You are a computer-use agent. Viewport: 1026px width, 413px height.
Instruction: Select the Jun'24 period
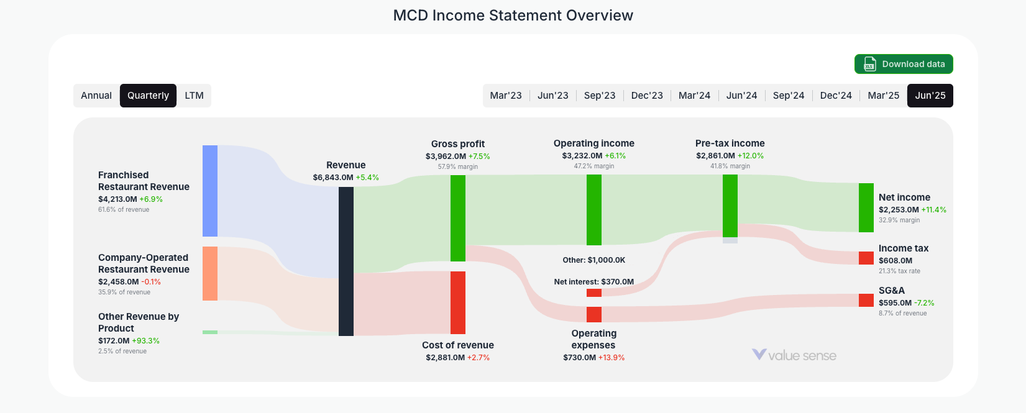click(741, 95)
